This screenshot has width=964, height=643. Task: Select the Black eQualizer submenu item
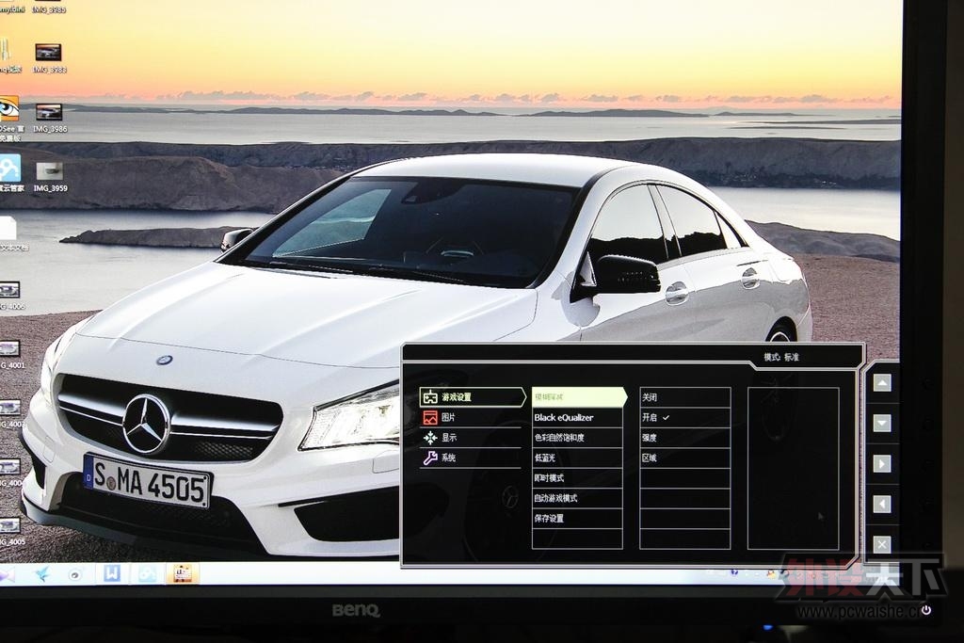point(577,417)
